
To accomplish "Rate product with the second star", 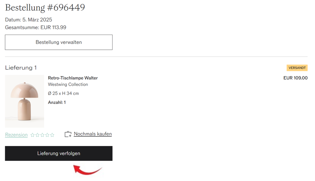I will coord(37,135).
